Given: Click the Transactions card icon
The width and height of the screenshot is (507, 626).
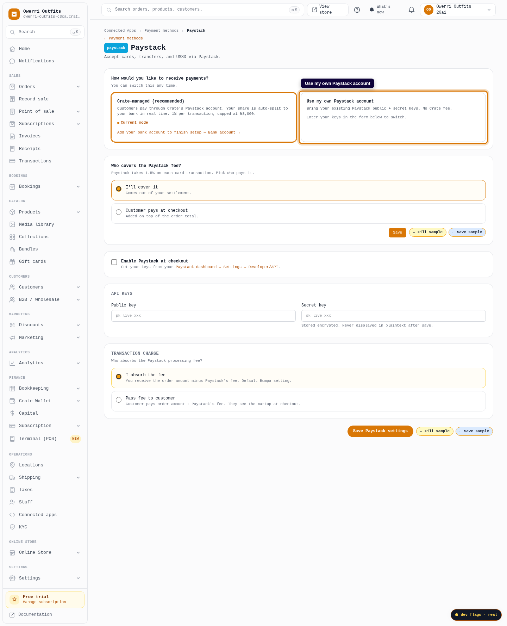Looking at the screenshot, I should pos(12,161).
